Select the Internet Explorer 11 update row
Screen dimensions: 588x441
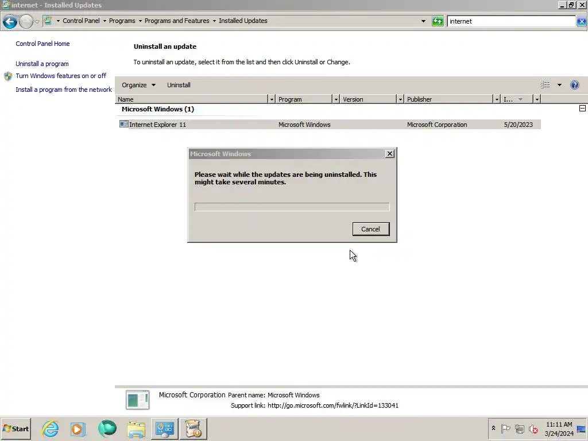pyautogui.click(x=329, y=125)
